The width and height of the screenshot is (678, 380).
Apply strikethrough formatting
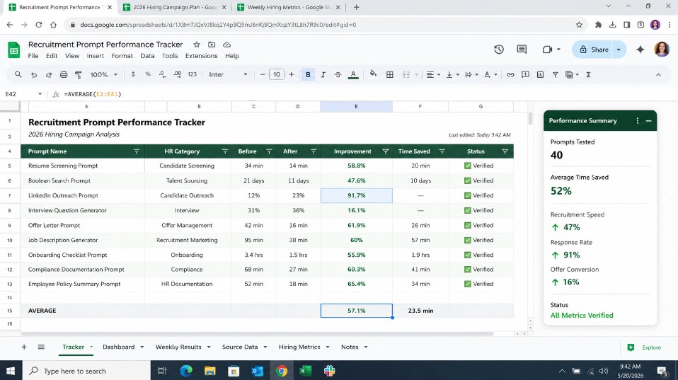pos(338,75)
